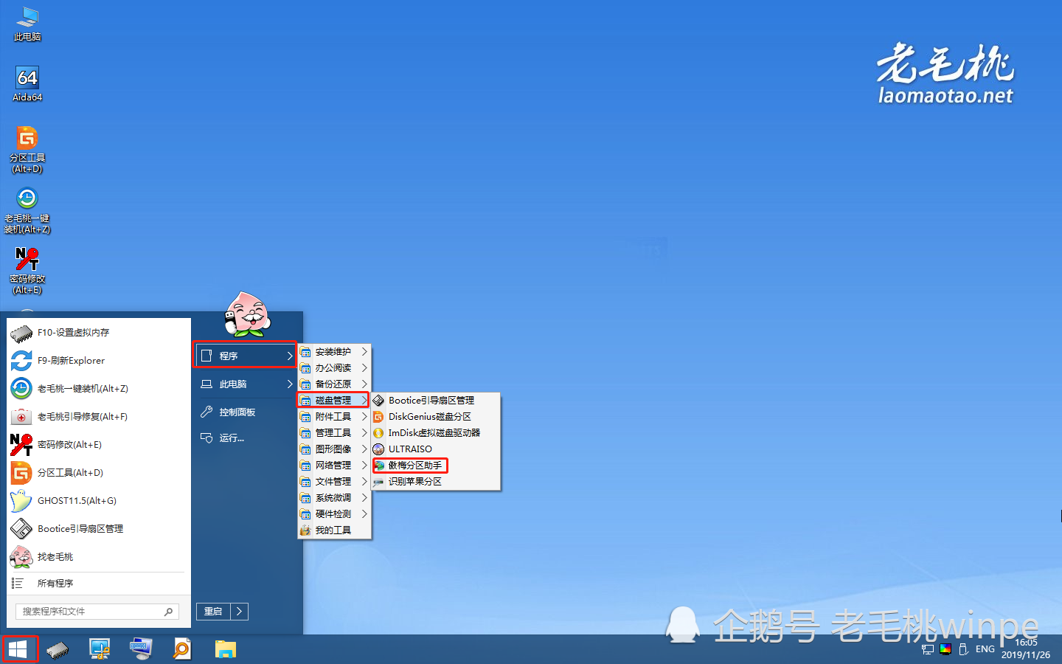This screenshot has height=664, width=1062.
Task: Expand the 备份还原 folder submenu
Action: point(334,384)
